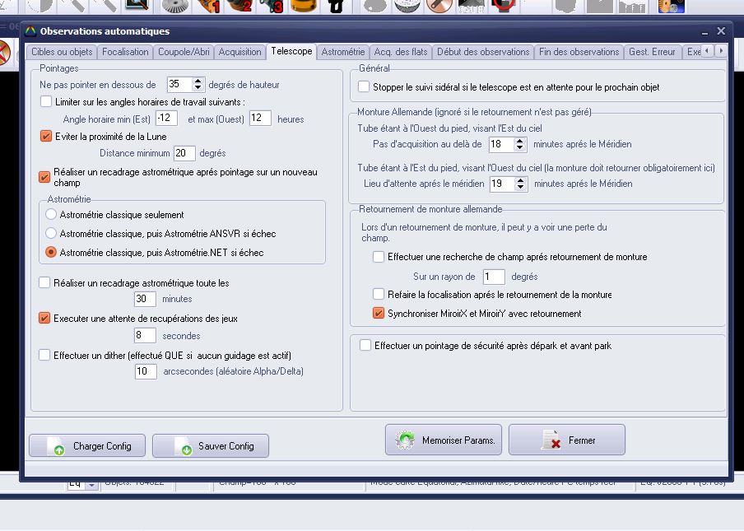Increase the Lieu d'attente minutes spinner
The image size is (744, 531).
tap(520, 180)
